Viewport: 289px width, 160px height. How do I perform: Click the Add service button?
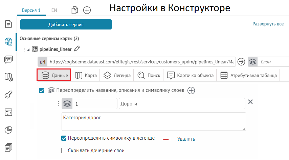(66, 24)
